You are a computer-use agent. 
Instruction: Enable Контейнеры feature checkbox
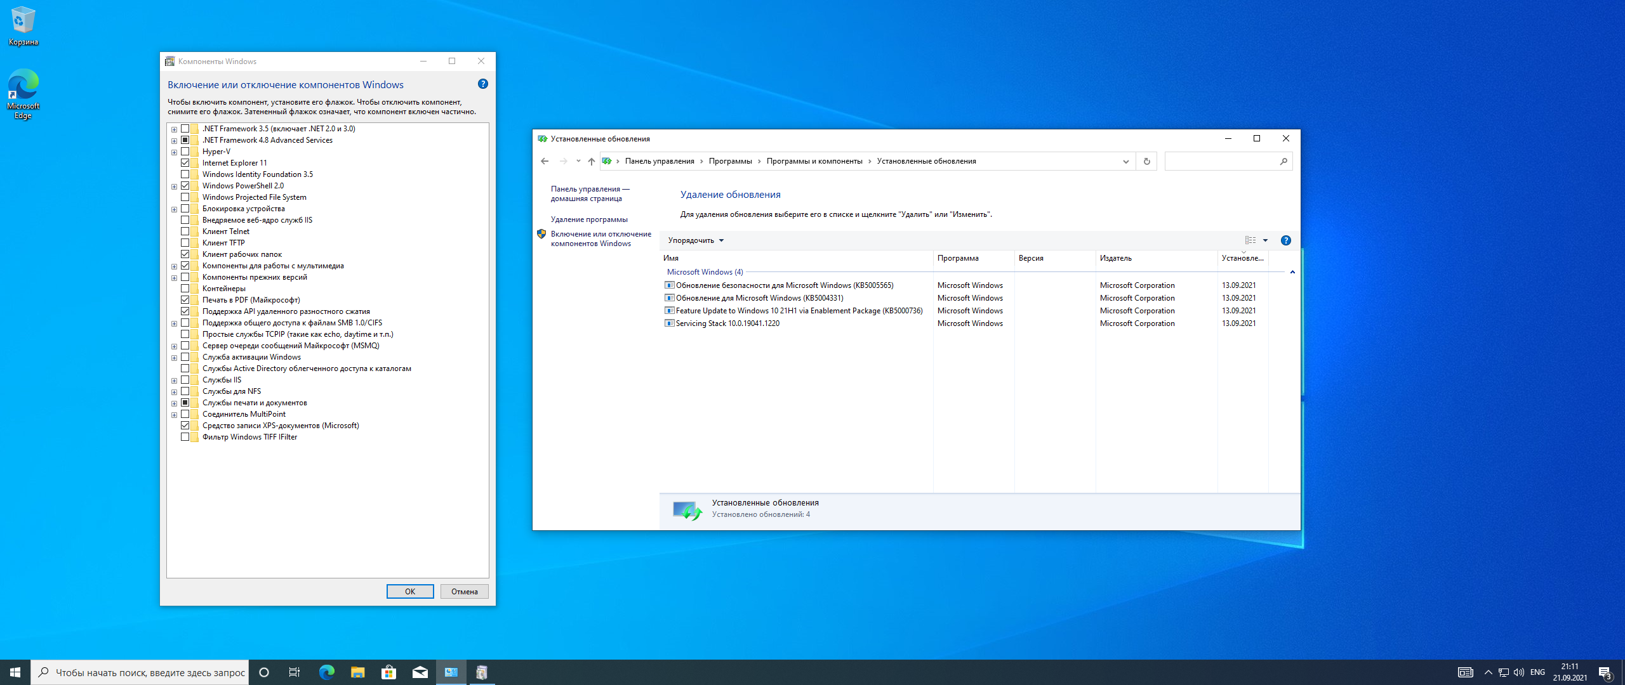[x=185, y=289]
